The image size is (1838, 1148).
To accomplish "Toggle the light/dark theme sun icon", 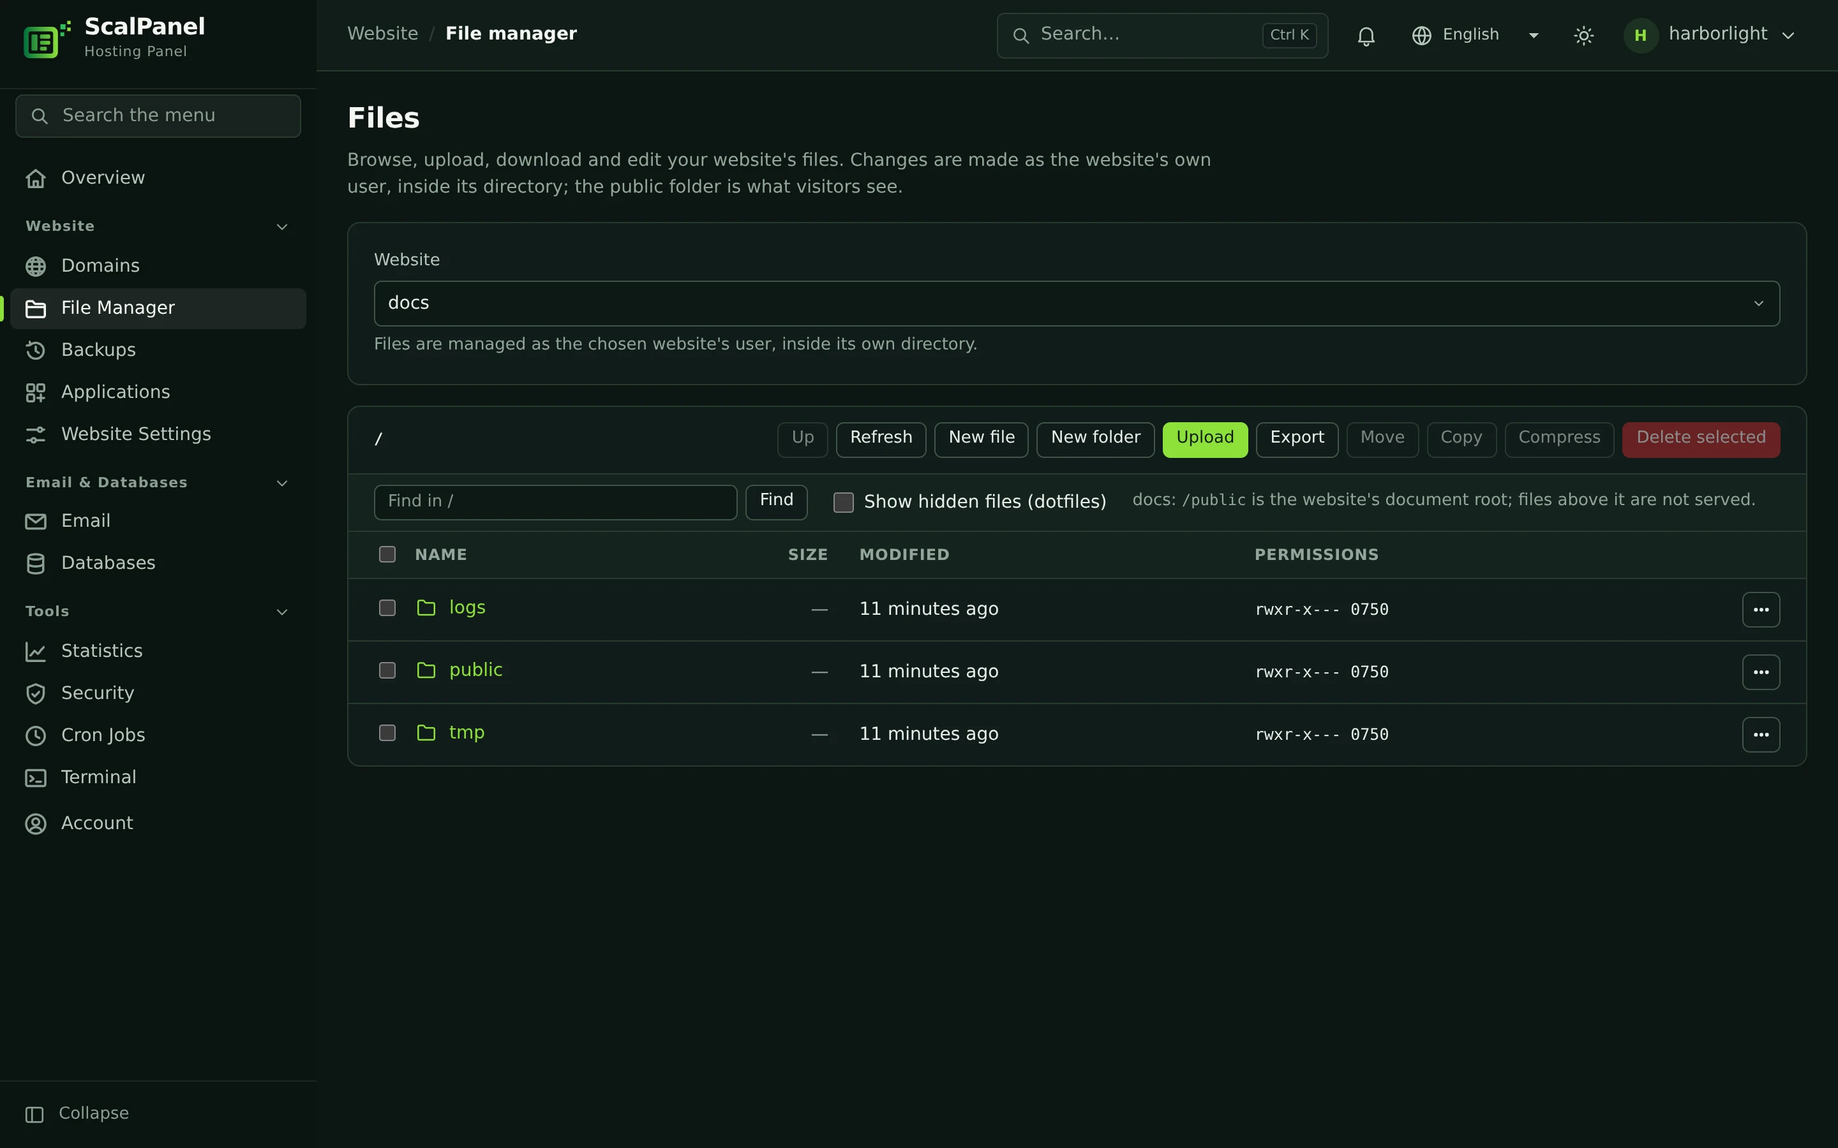I will (1583, 36).
